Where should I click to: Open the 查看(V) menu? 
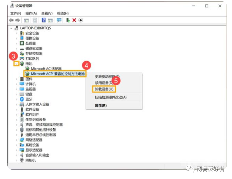tap(47, 13)
